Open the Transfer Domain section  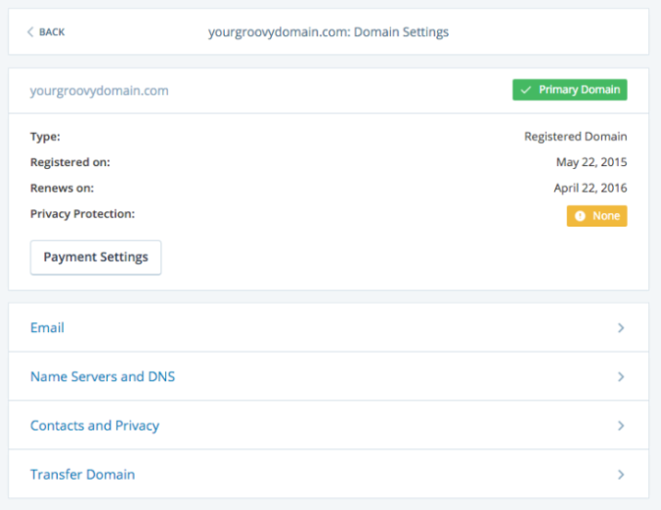pos(82,475)
